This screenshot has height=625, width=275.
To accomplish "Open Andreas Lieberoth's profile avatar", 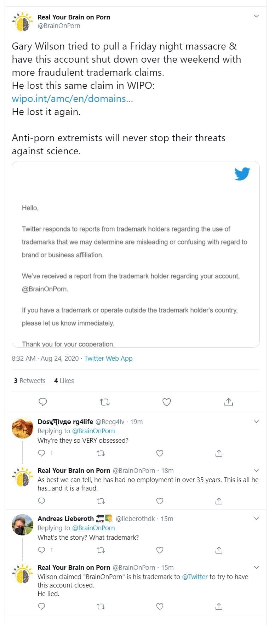I will [x=22, y=524].
